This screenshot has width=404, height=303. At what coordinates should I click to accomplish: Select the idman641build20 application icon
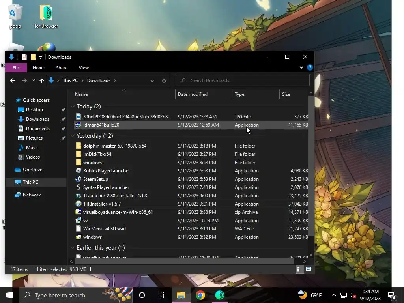click(79, 125)
